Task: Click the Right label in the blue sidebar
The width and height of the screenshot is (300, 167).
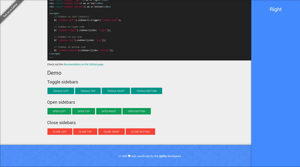Action: pos(276,9)
